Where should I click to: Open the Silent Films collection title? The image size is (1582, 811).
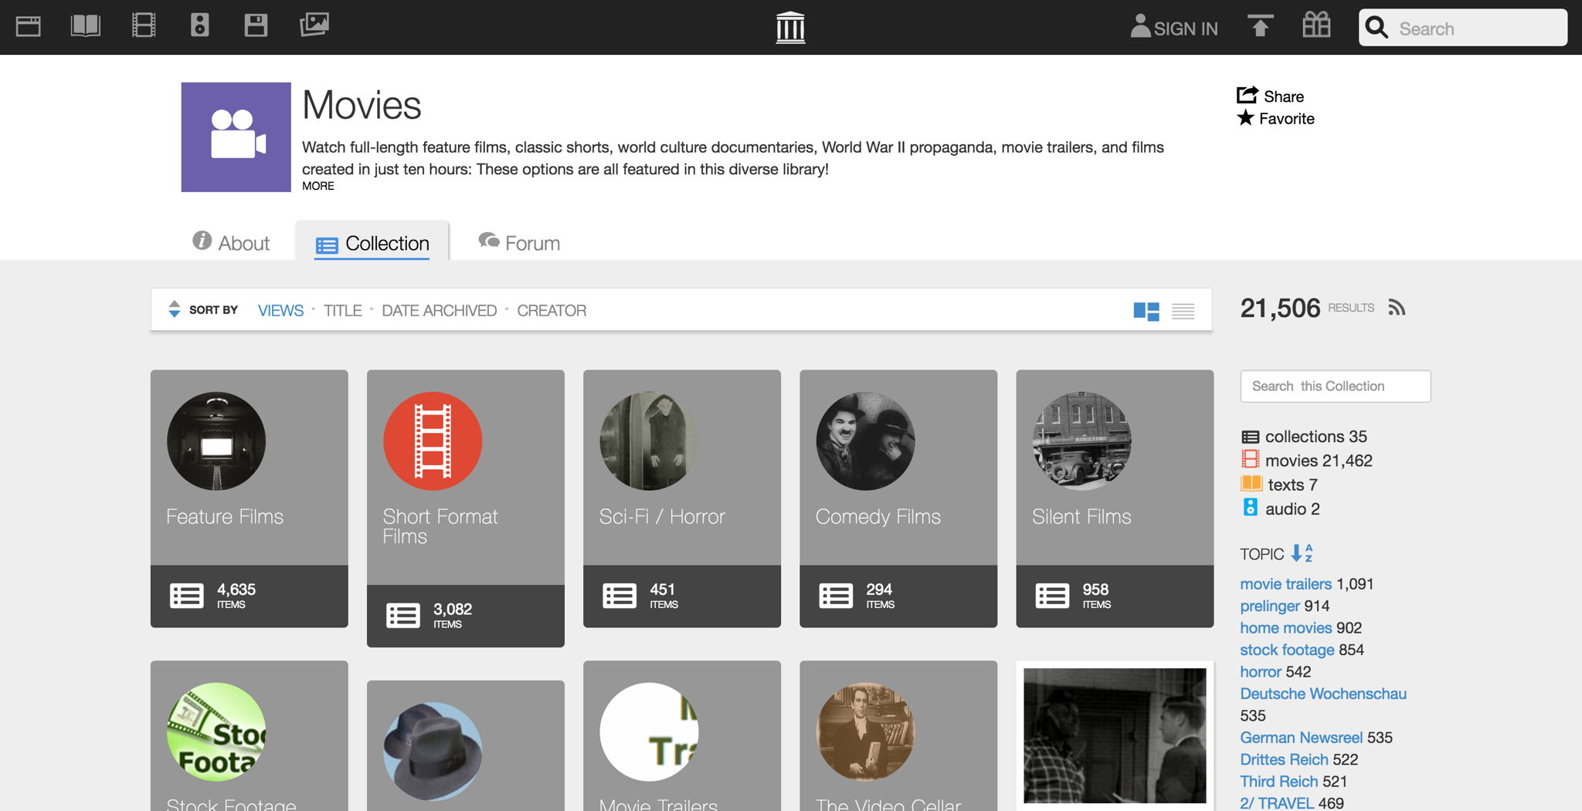coord(1081,516)
